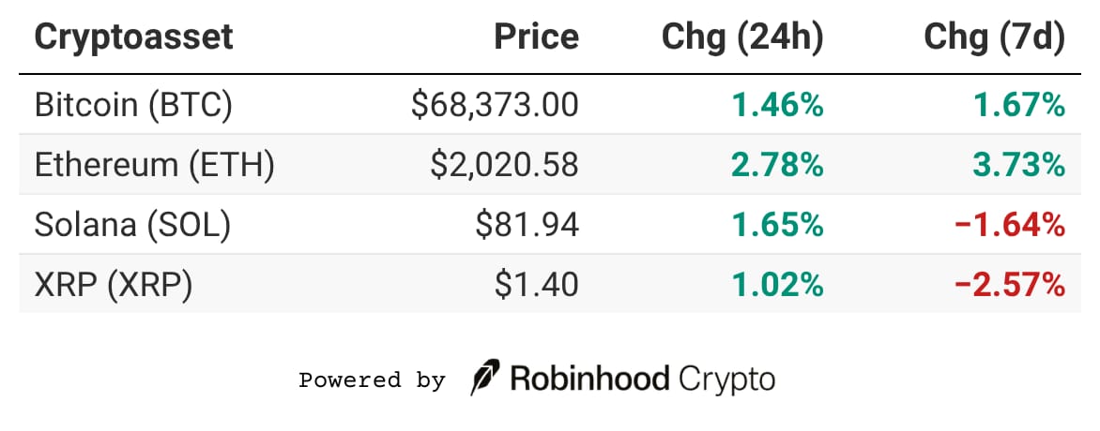Select the XRP (XRP) row name
Screen dimensions: 1100x431
[x=114, y=285]
